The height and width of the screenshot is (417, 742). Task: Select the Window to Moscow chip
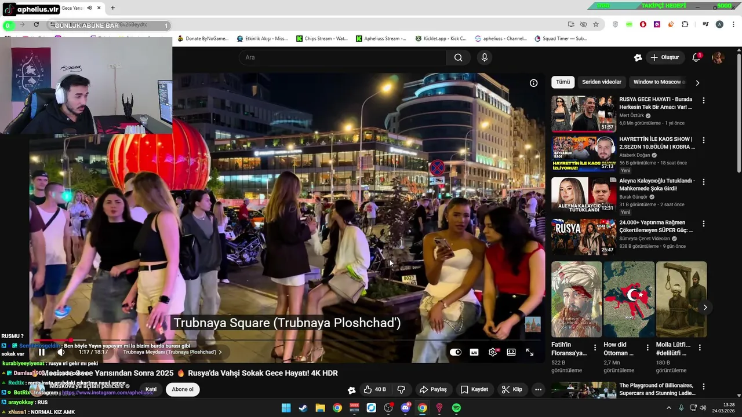pyautogui.click(x=659, y=82)
